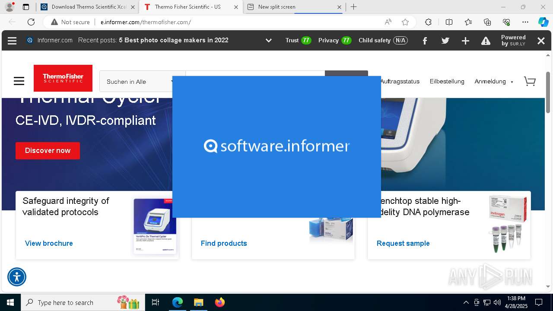Click Find products link
Viewport: 553px width, 311px height.
pos(224,243)
